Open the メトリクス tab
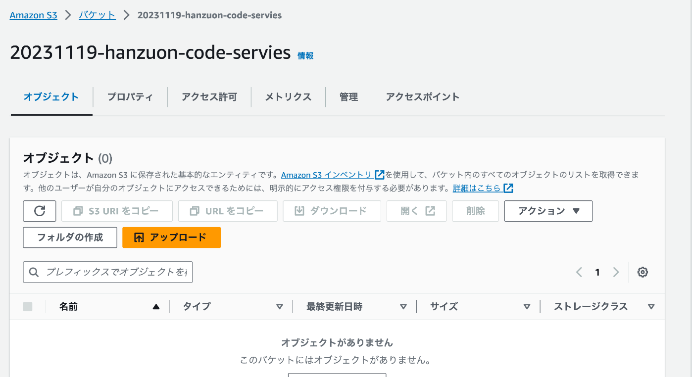Viewport: 693px width, 377px height. [x=288, y=97]
